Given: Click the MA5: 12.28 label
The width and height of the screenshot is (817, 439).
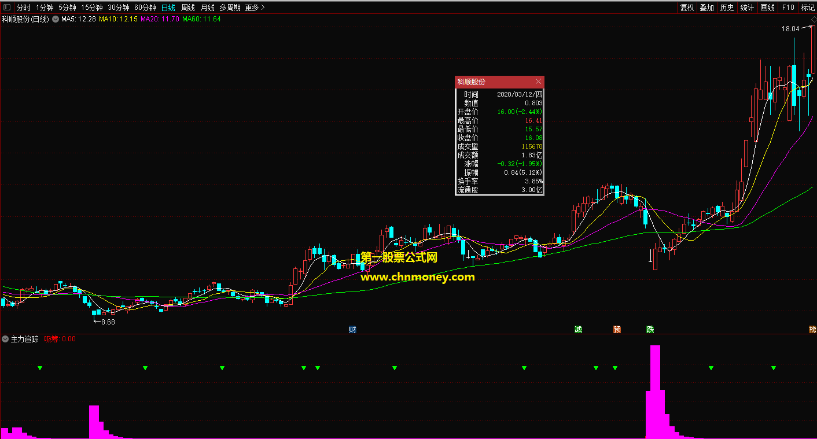Looking at the screenshot, I should tap(78, 19).
